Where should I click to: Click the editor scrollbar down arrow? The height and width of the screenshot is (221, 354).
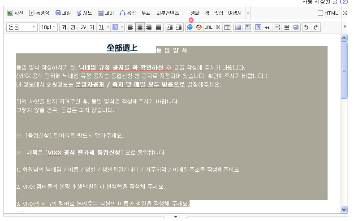tap(344, 209)
